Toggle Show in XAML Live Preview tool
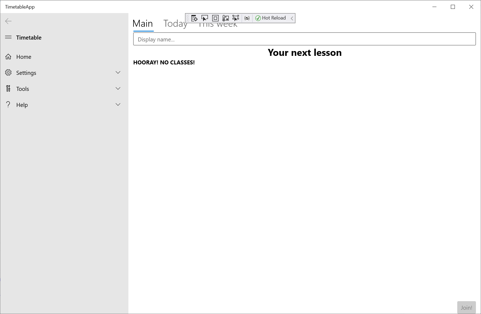 (x=236, y=18)
